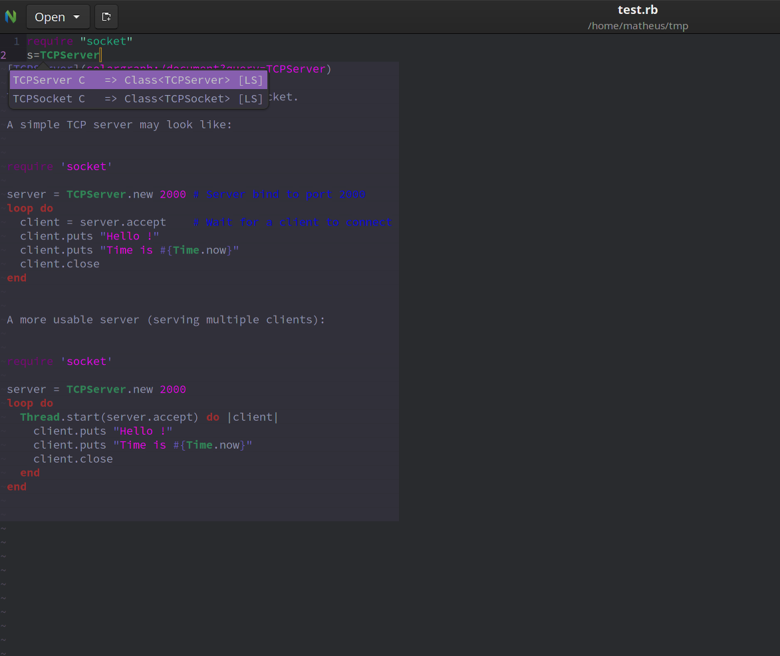Click the final end keyword in the docs
Screen dimensions: 780x656
tap(16, 487)
